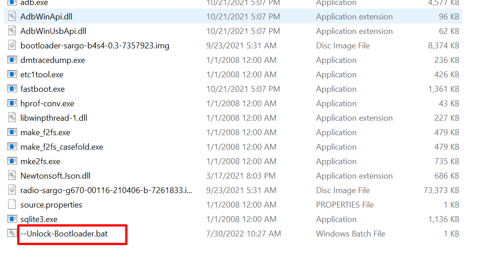Select the hprof-conv.exe file name

47,104
